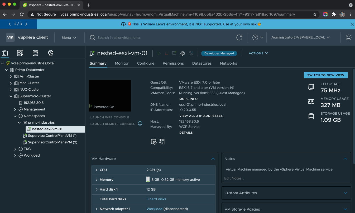Click the CPU usage chip icon
355x213 pixels.
coord(311,87)
